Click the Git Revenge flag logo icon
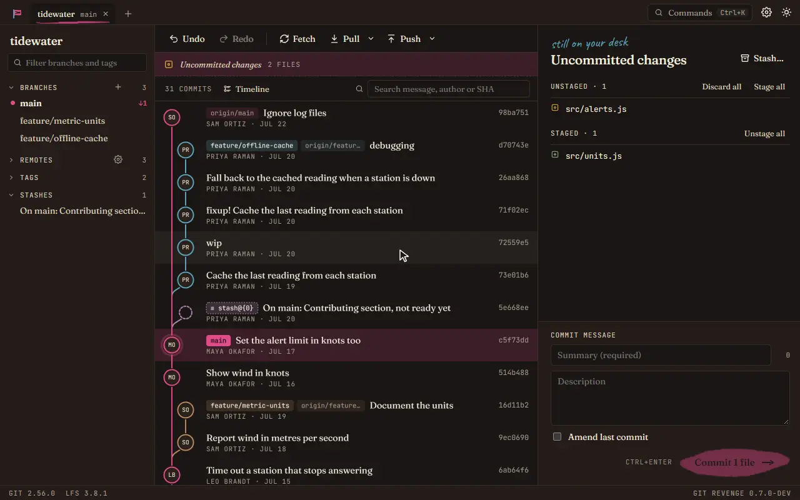Image resolution: width=800 pixels, height=500 pixels. point(17,13)
